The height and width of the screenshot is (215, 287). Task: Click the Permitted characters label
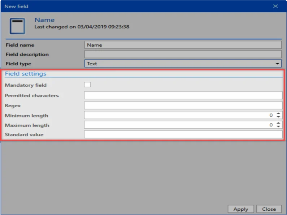(x=32, y=96)
